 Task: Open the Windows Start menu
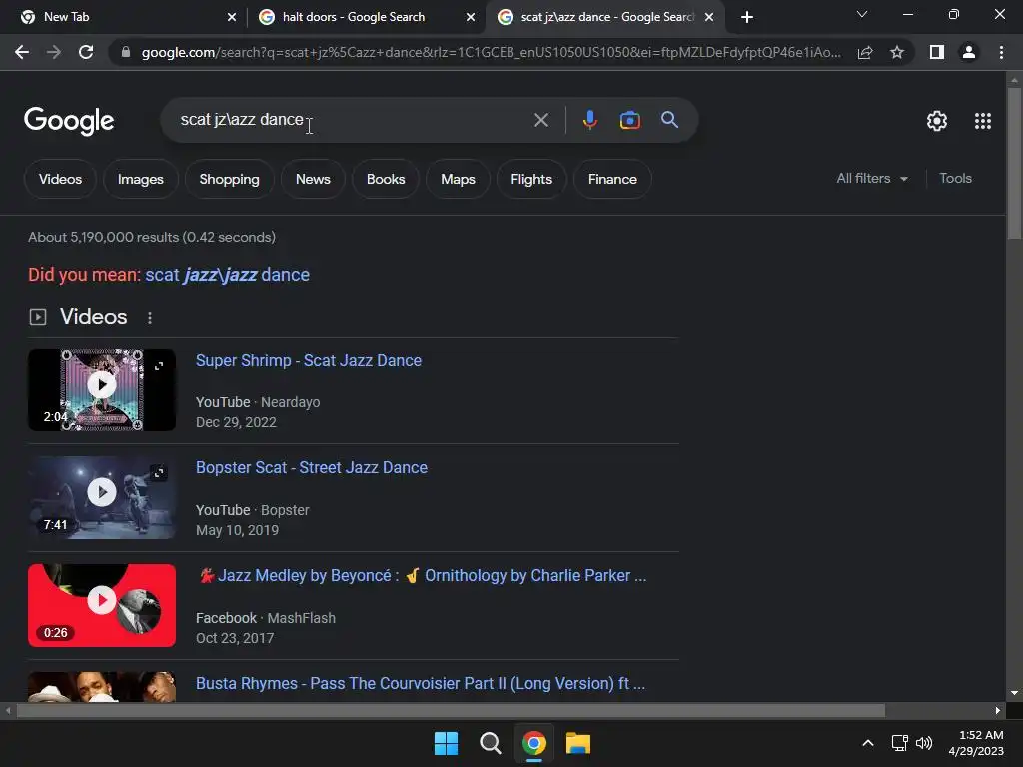coord(447,743)
